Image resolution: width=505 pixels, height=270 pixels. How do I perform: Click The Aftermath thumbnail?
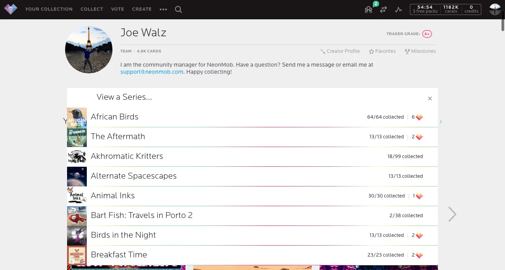(x=77, y=137)
